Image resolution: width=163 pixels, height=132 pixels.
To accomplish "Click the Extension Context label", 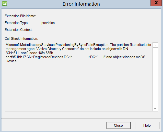I will point(18,30).
